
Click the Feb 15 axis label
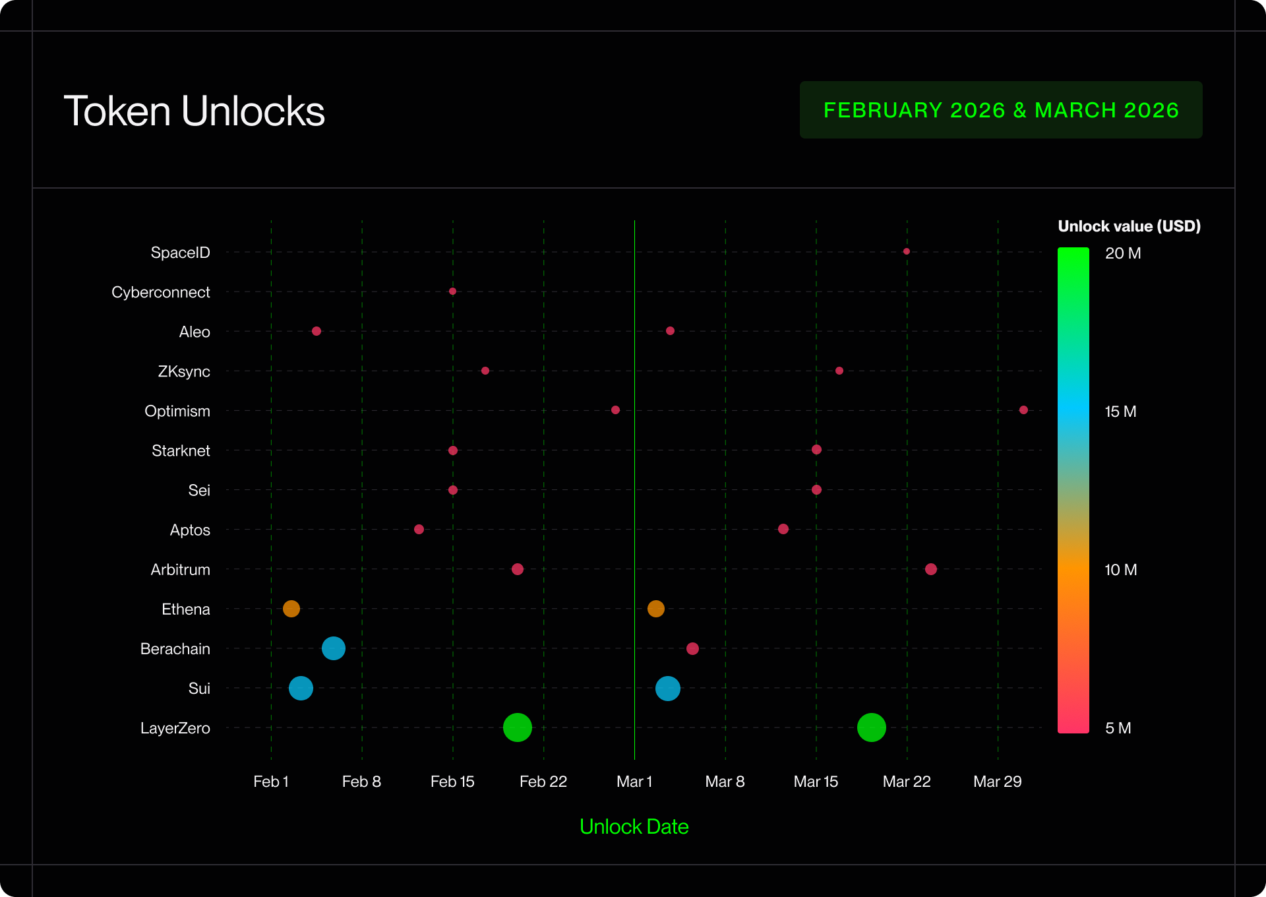[452, 782]
